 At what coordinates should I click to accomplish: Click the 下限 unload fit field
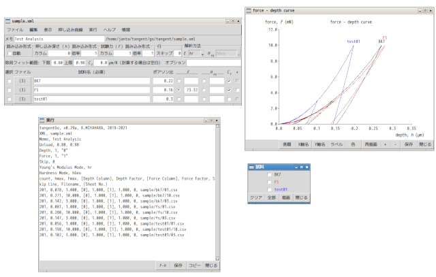click(x=57, y=63)
